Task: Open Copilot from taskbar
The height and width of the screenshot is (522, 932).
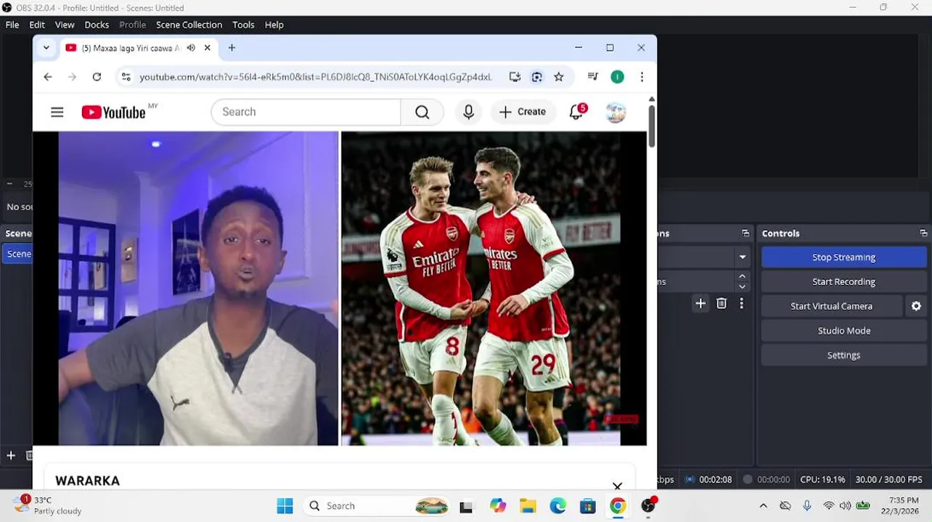Action: point(498,506)
